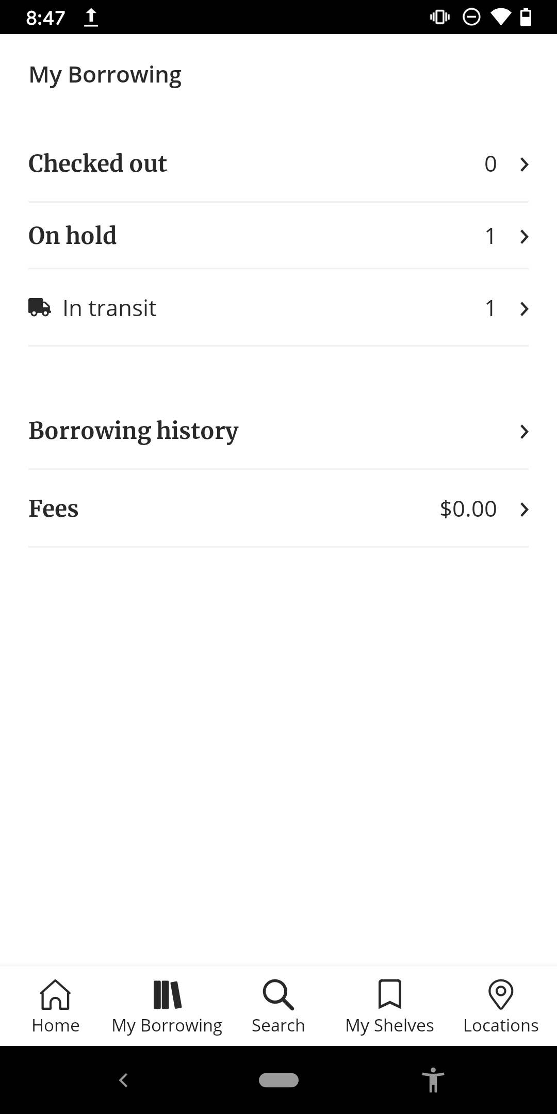Expand the On hold chevron

point(525,236)
